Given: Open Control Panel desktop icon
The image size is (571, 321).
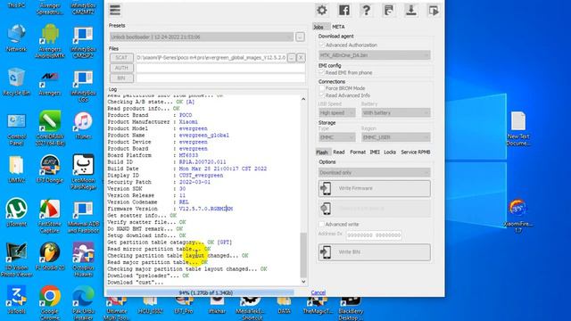Looking at the screenshot, I should point(16,129).
